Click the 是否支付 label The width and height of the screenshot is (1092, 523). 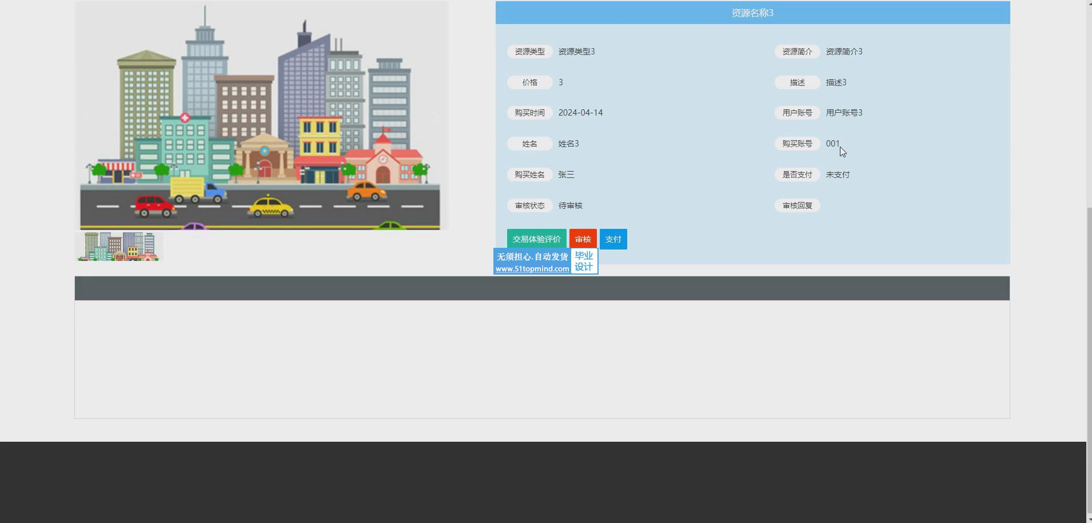[x=797, y=174]
